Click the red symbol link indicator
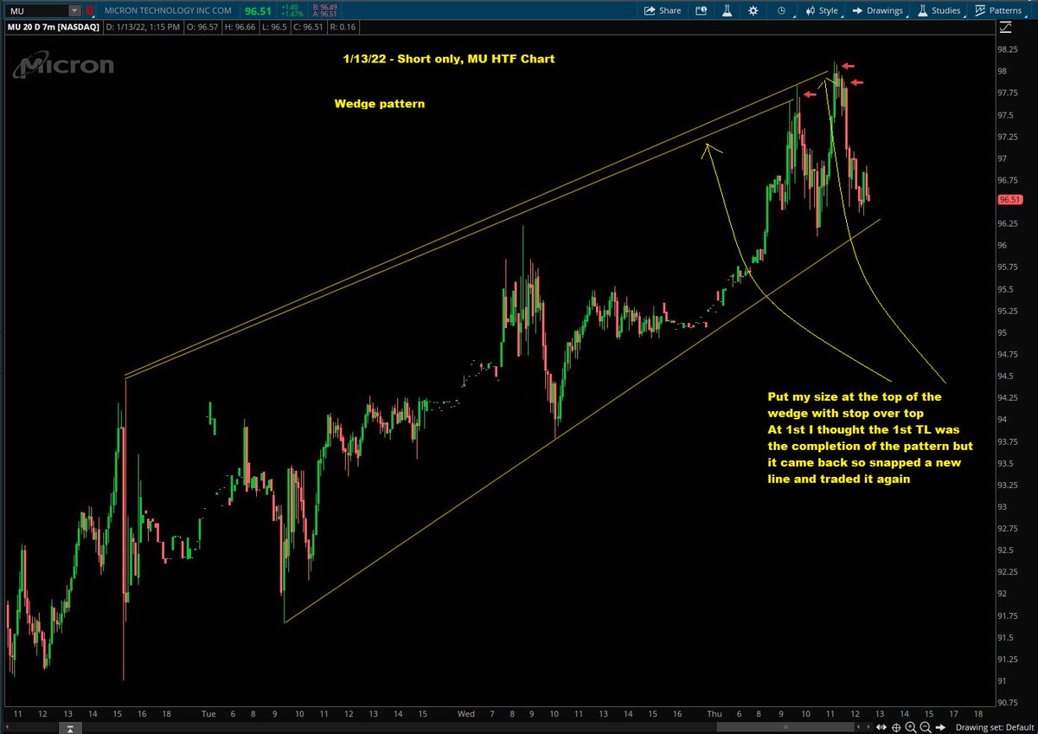 (89, 10)
